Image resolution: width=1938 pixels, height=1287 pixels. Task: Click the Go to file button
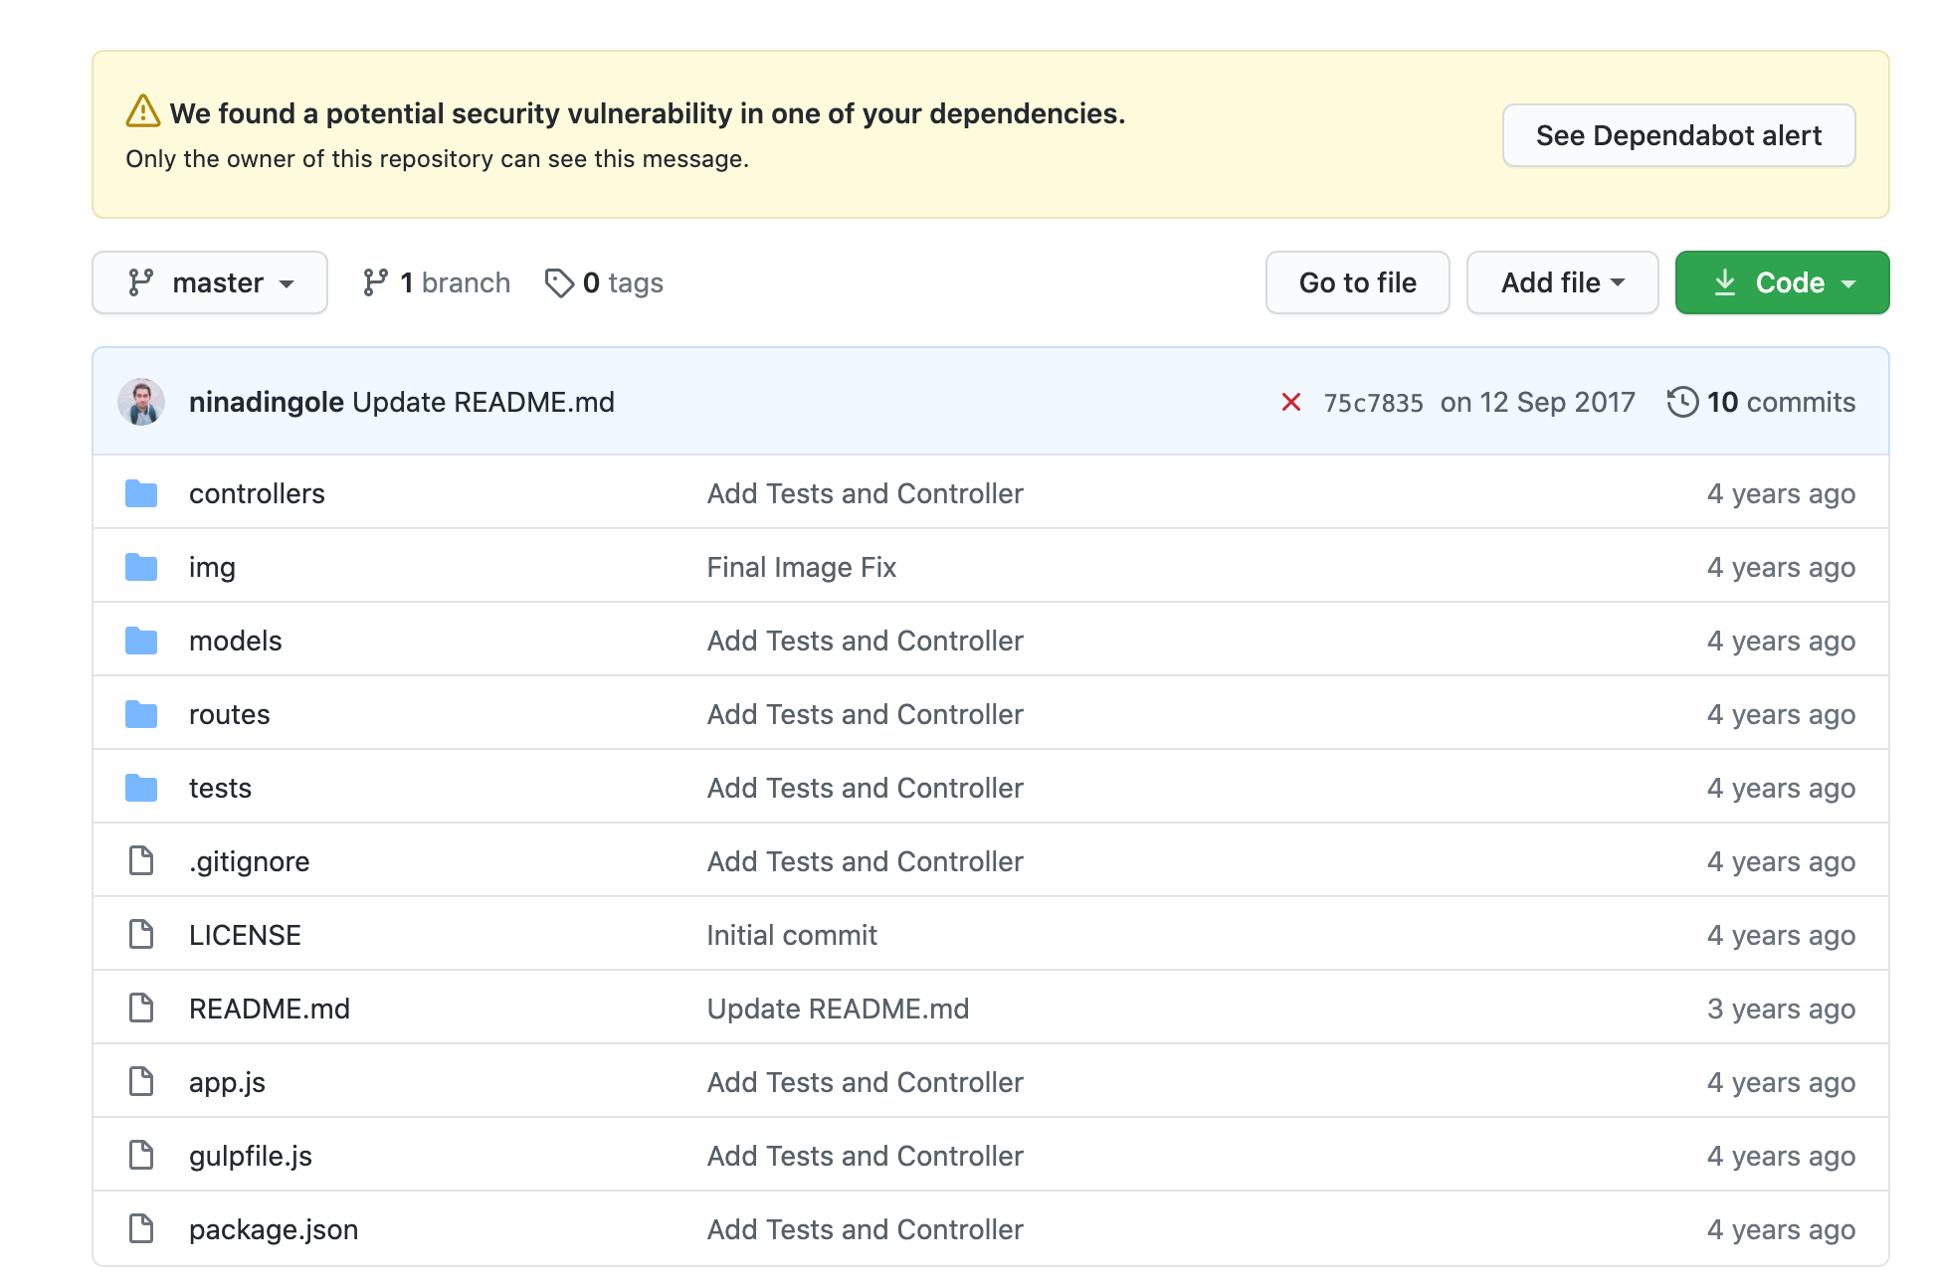coord(1357,283)
